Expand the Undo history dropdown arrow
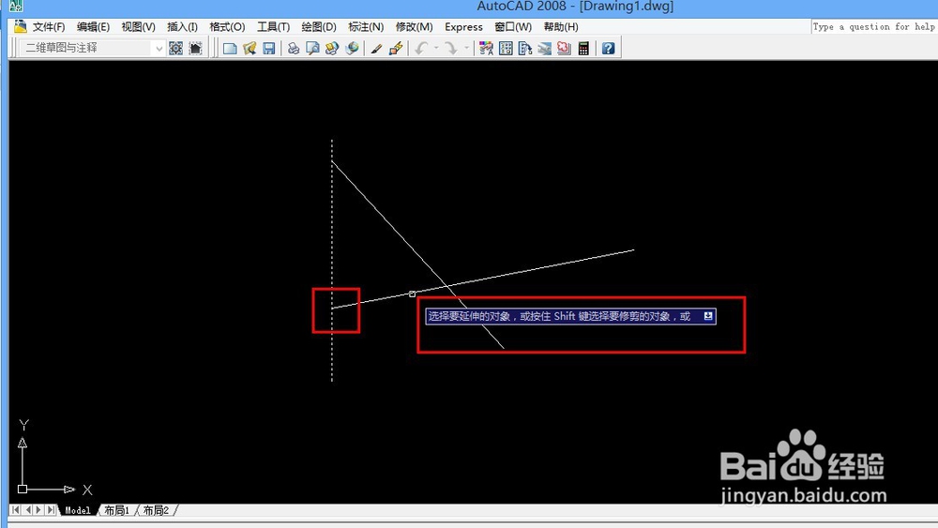Image resolution: width=938 pixels, height=528 pixels. [x=436, y=49]
